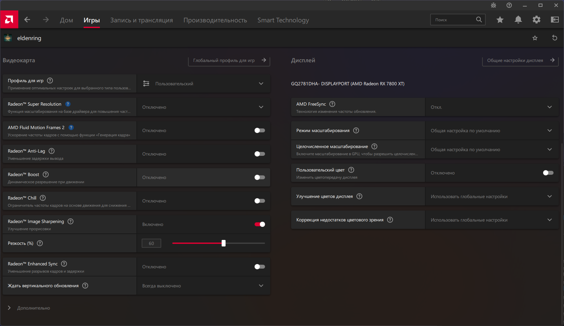Click the eldenring profile title

(29, 38)
